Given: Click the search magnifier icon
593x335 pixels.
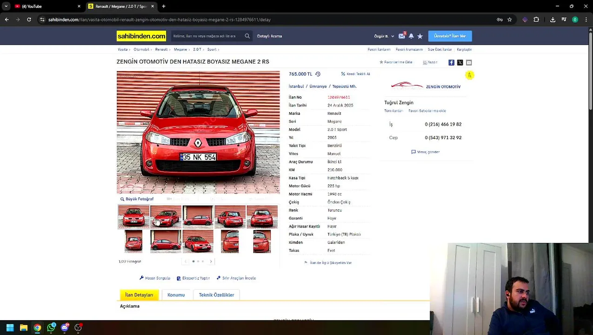Looking at the screenshot, I should point(247,36).
